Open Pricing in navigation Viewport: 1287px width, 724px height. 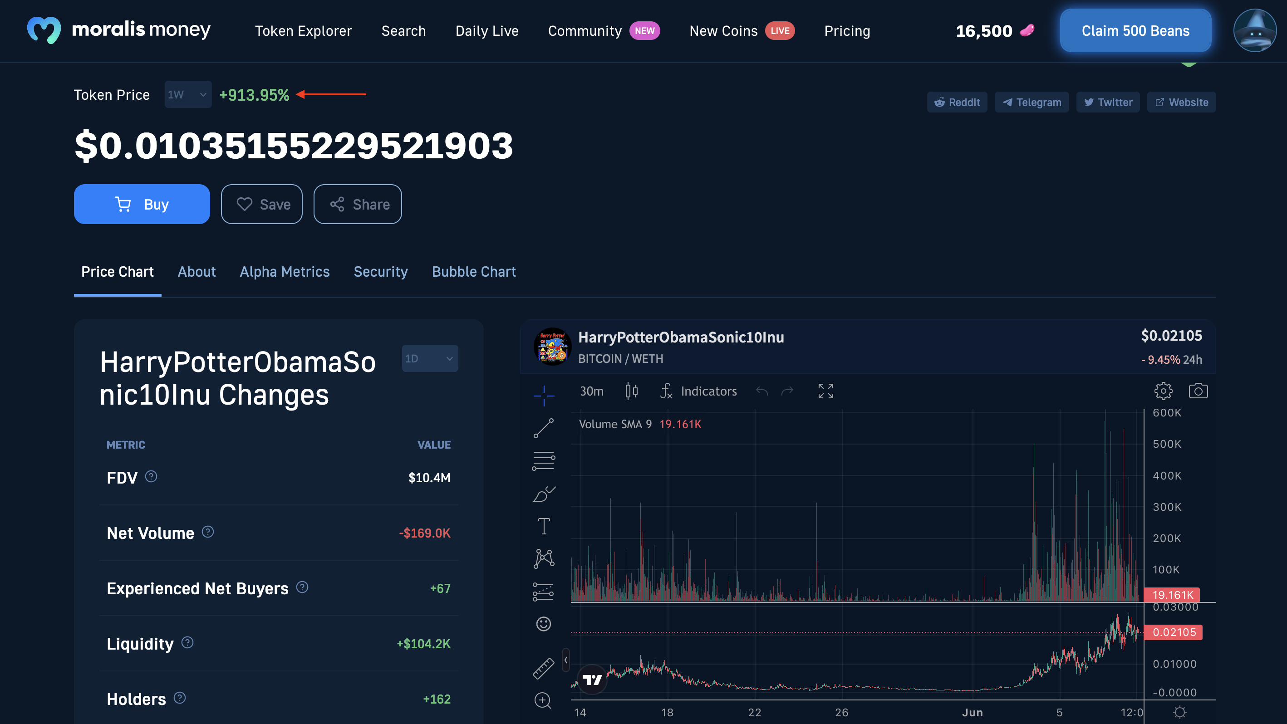point(847,31)
